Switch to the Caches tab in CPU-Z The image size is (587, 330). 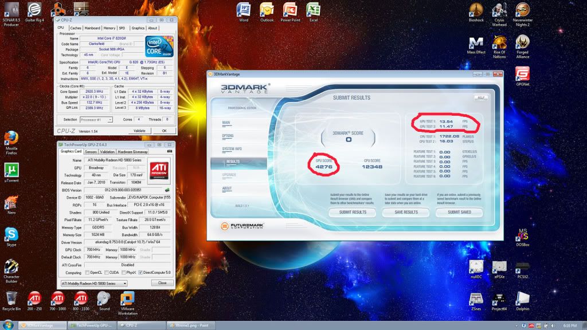[76, 28]
